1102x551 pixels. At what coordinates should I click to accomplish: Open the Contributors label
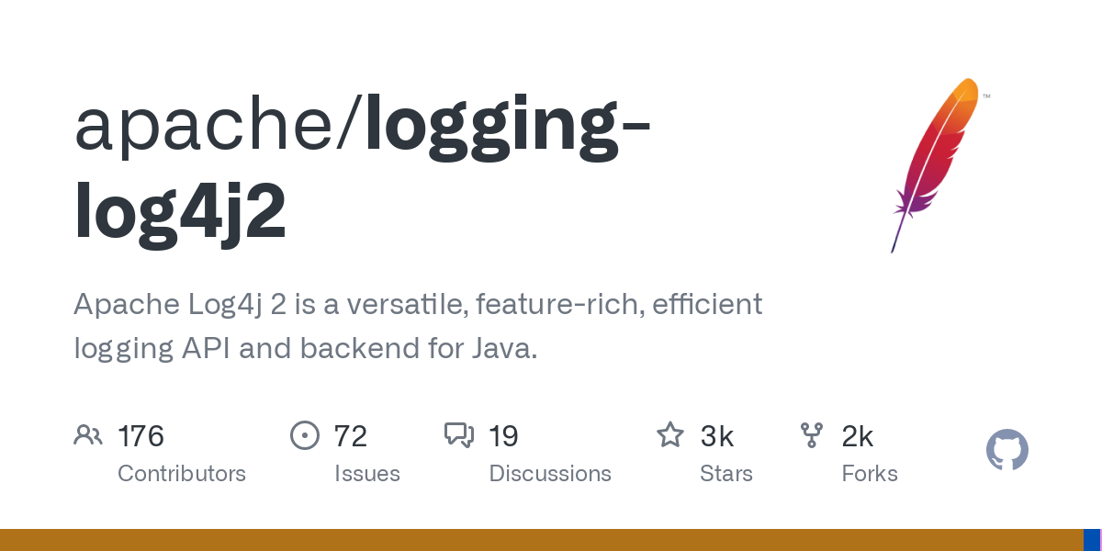(182, 474)
